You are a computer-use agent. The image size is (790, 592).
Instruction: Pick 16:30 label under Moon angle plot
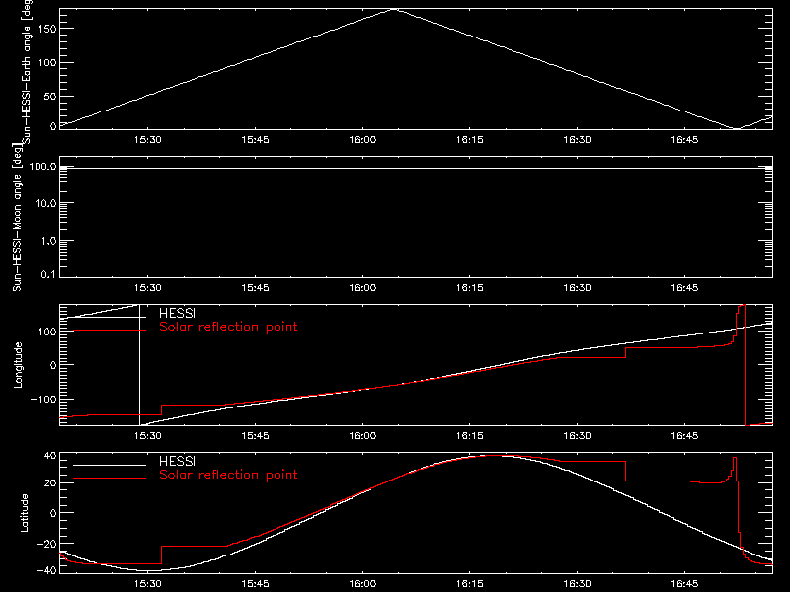click(577, 288)
